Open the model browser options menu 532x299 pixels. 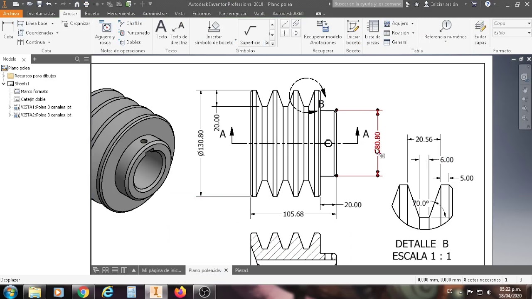86,59
